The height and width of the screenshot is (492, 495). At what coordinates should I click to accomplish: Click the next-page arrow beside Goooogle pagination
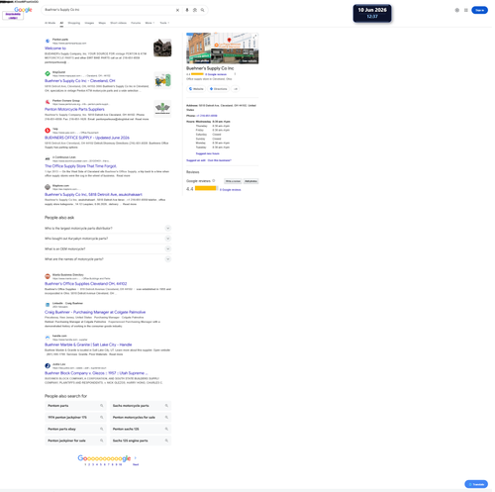[x=136, y=458]
